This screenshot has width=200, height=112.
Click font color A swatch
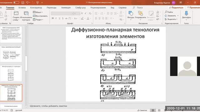[88, 18]
